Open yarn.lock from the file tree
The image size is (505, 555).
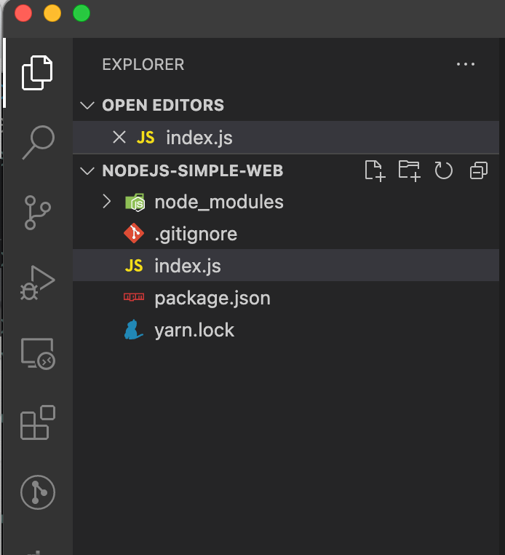point(194,330)
